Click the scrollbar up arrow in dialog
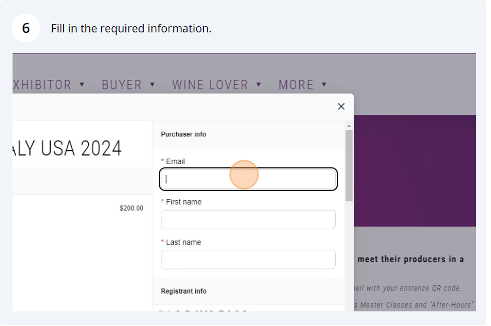The image size is (491, 326). (x=349, y=126)
